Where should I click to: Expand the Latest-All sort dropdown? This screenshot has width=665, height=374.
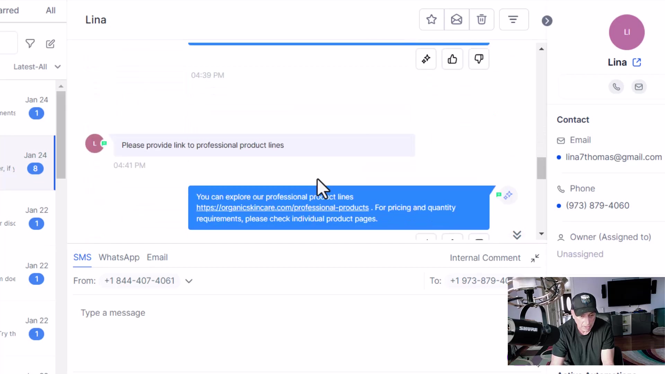tap(37, 67)
